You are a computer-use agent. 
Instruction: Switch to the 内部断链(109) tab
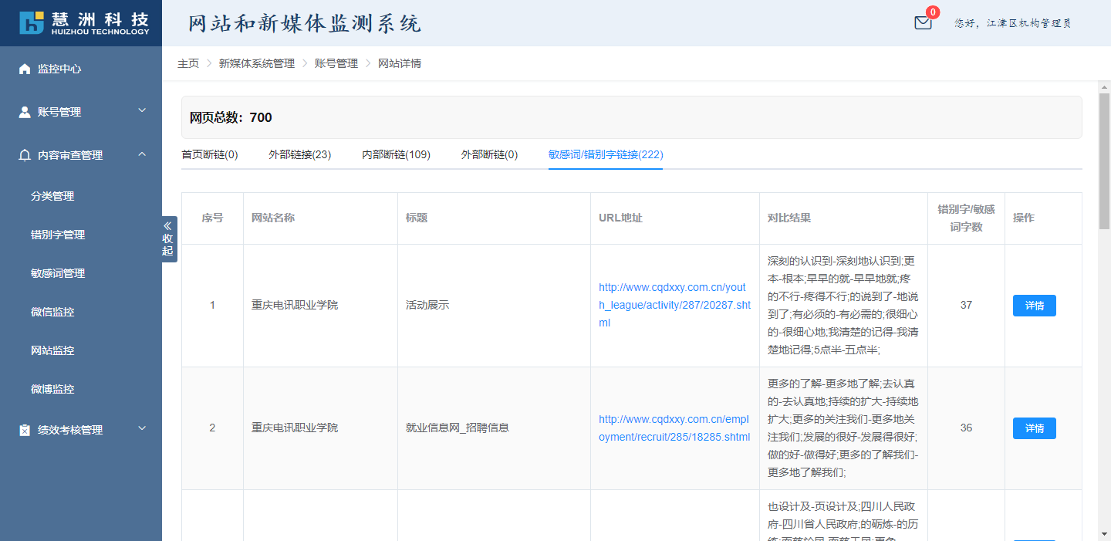(x=396, y=154)
